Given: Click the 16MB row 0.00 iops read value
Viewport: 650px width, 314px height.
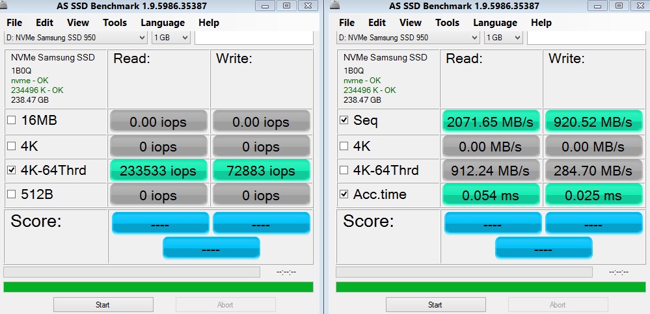Looking at the screenshot, I should click(158, 122).
